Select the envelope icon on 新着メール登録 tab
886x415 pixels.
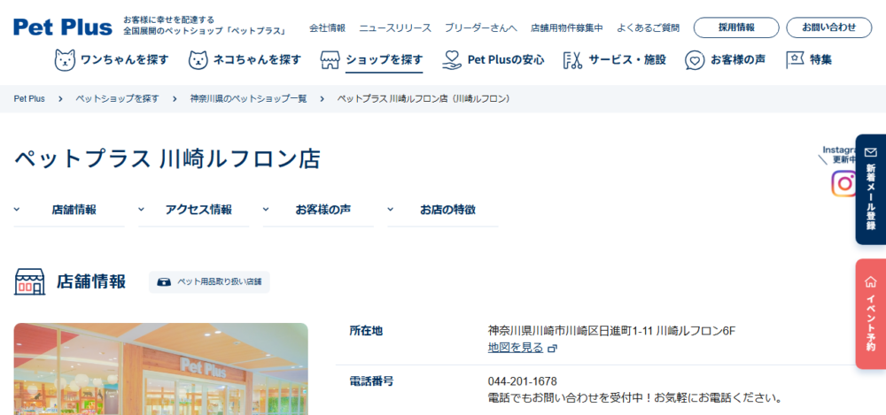[871, 152]
